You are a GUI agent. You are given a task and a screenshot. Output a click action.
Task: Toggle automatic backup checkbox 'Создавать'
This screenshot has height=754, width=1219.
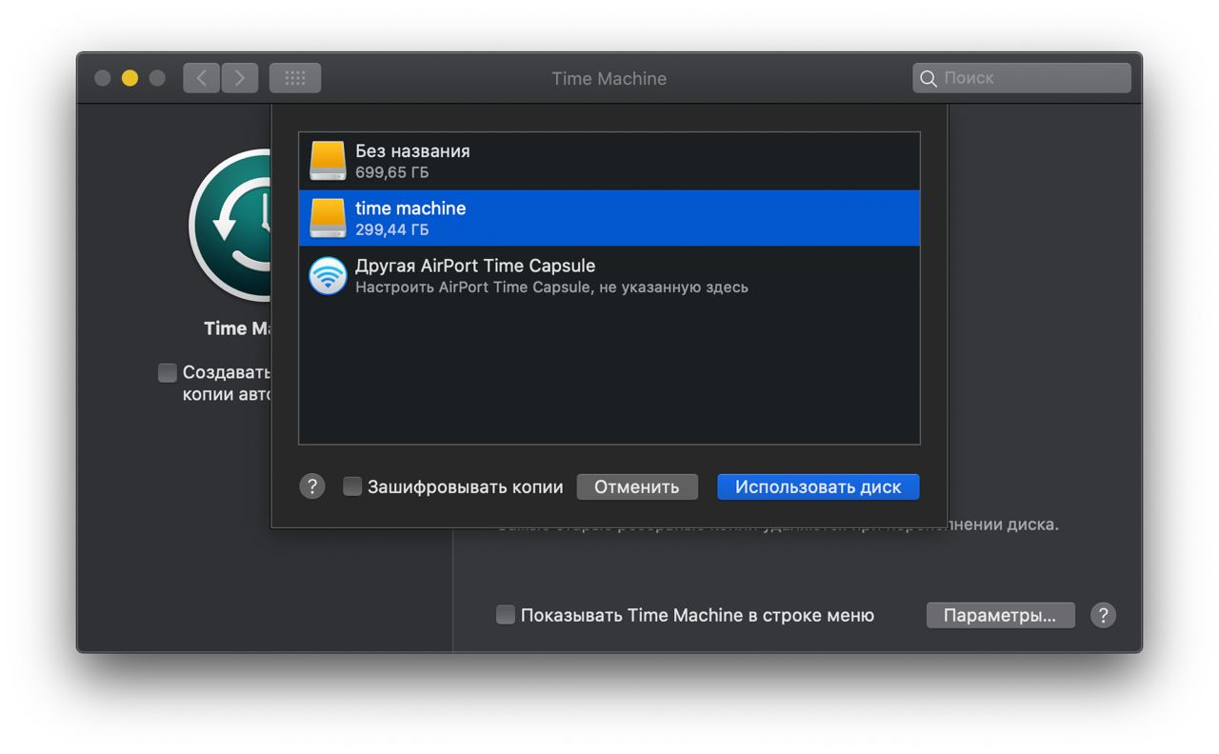[168, 372]
